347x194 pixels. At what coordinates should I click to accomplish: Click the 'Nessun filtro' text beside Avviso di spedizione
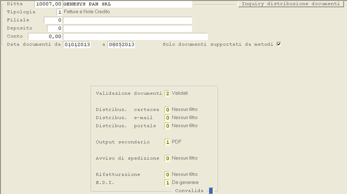point(185,158)
